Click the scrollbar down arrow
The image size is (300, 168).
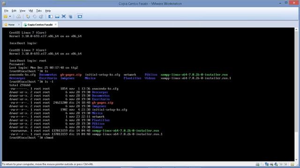point(296,160)
